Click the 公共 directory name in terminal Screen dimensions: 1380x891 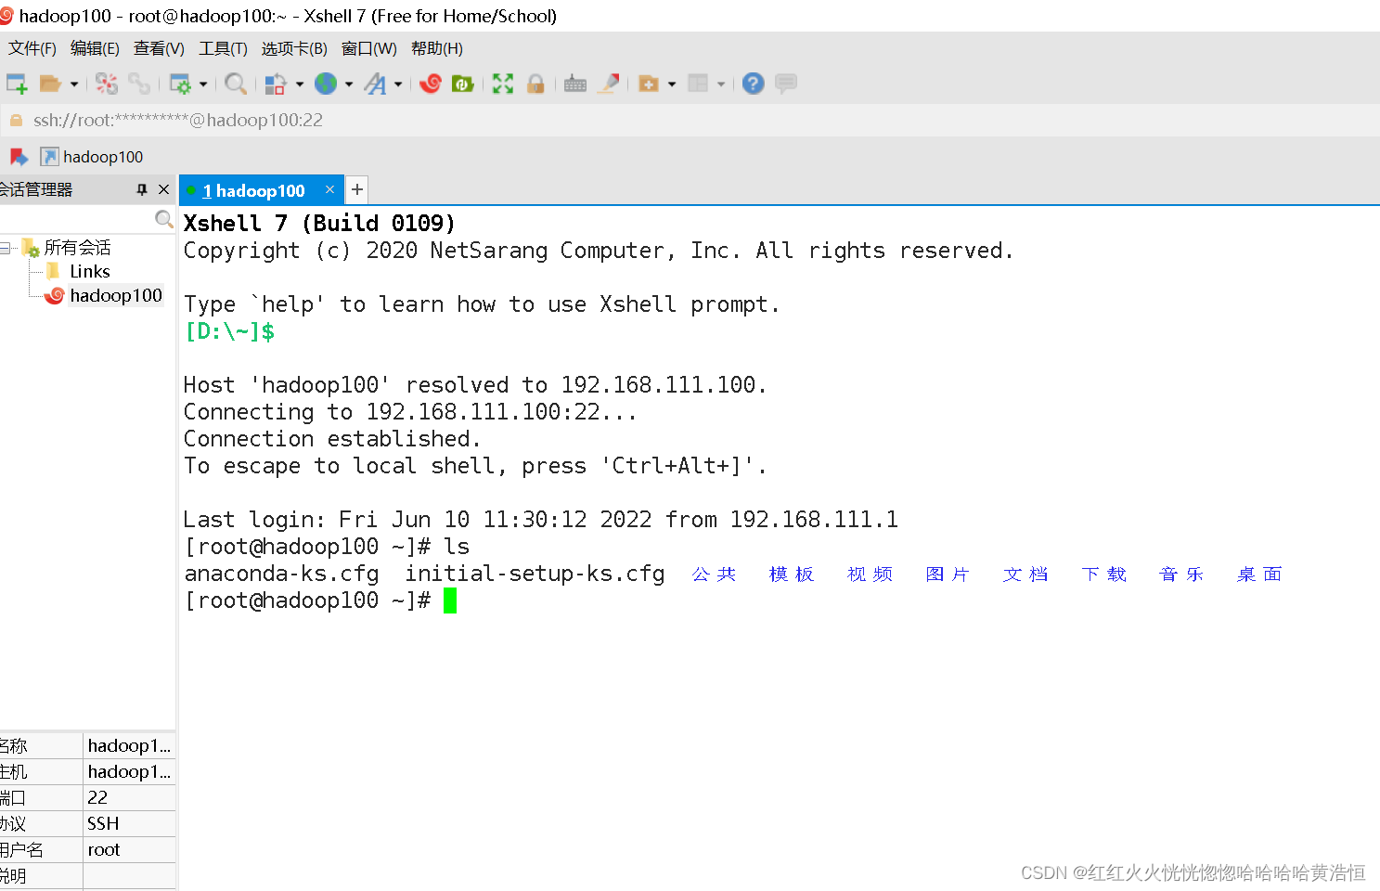pyautogui.click(x=714, y=575)
